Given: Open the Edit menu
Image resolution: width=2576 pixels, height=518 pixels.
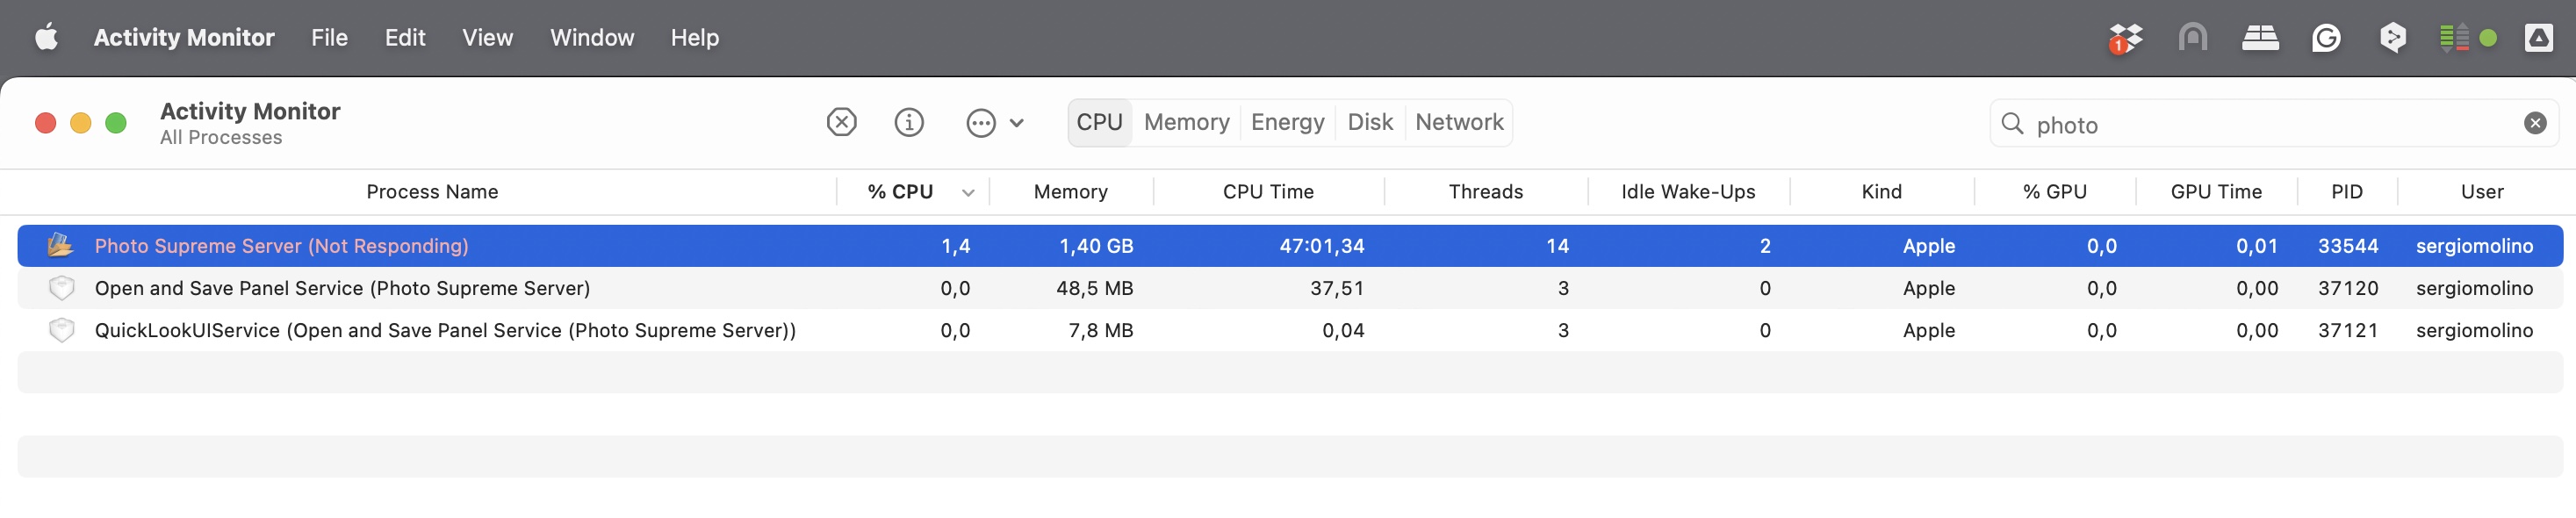Looking at the screenshot, I should point(405,38).
